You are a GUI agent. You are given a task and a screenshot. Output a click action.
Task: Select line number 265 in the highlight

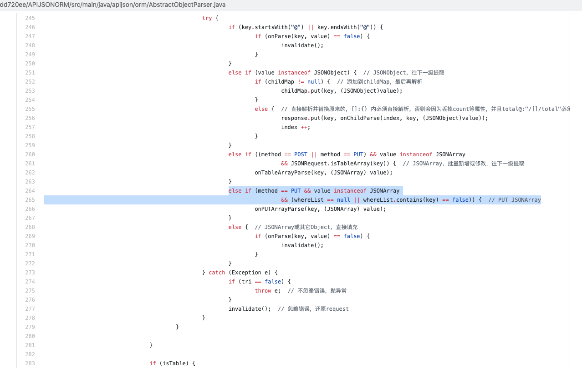coord(30,199)
